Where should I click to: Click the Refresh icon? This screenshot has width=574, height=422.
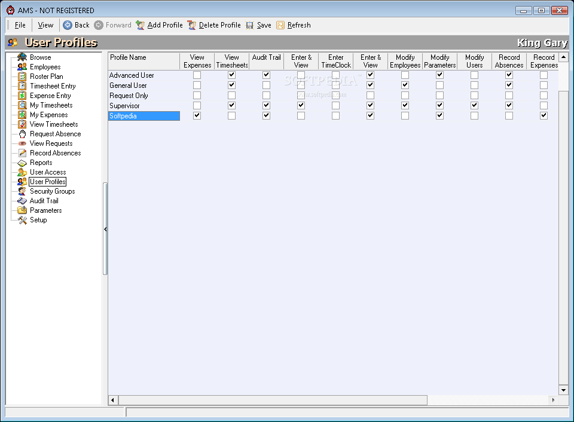point(280,25)
